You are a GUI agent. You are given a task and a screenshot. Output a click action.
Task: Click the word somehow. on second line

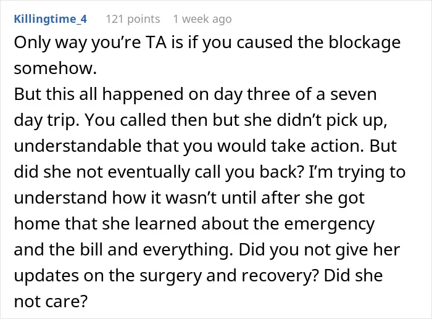(56, 68)
